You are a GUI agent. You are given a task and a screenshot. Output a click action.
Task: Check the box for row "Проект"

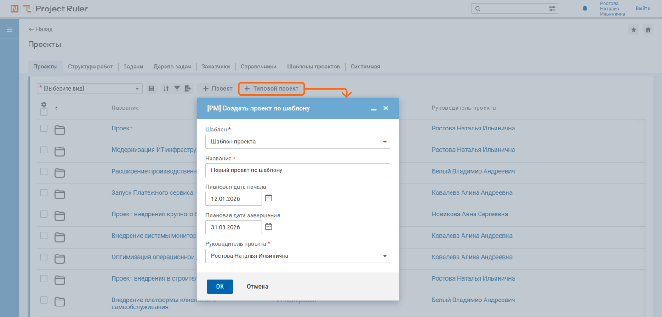click(44, 129)
